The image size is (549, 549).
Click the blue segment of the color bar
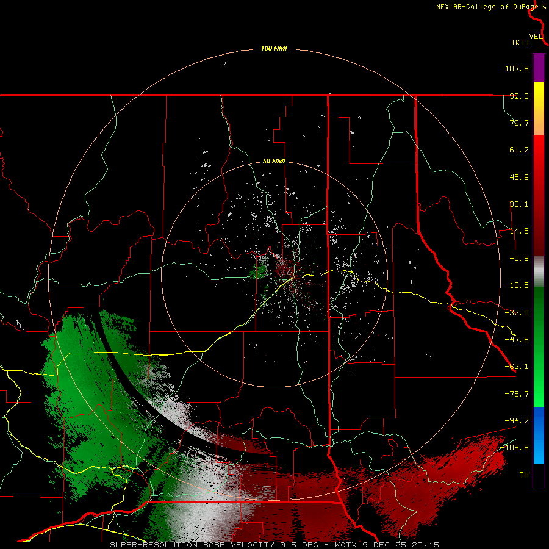coord(539,435)
